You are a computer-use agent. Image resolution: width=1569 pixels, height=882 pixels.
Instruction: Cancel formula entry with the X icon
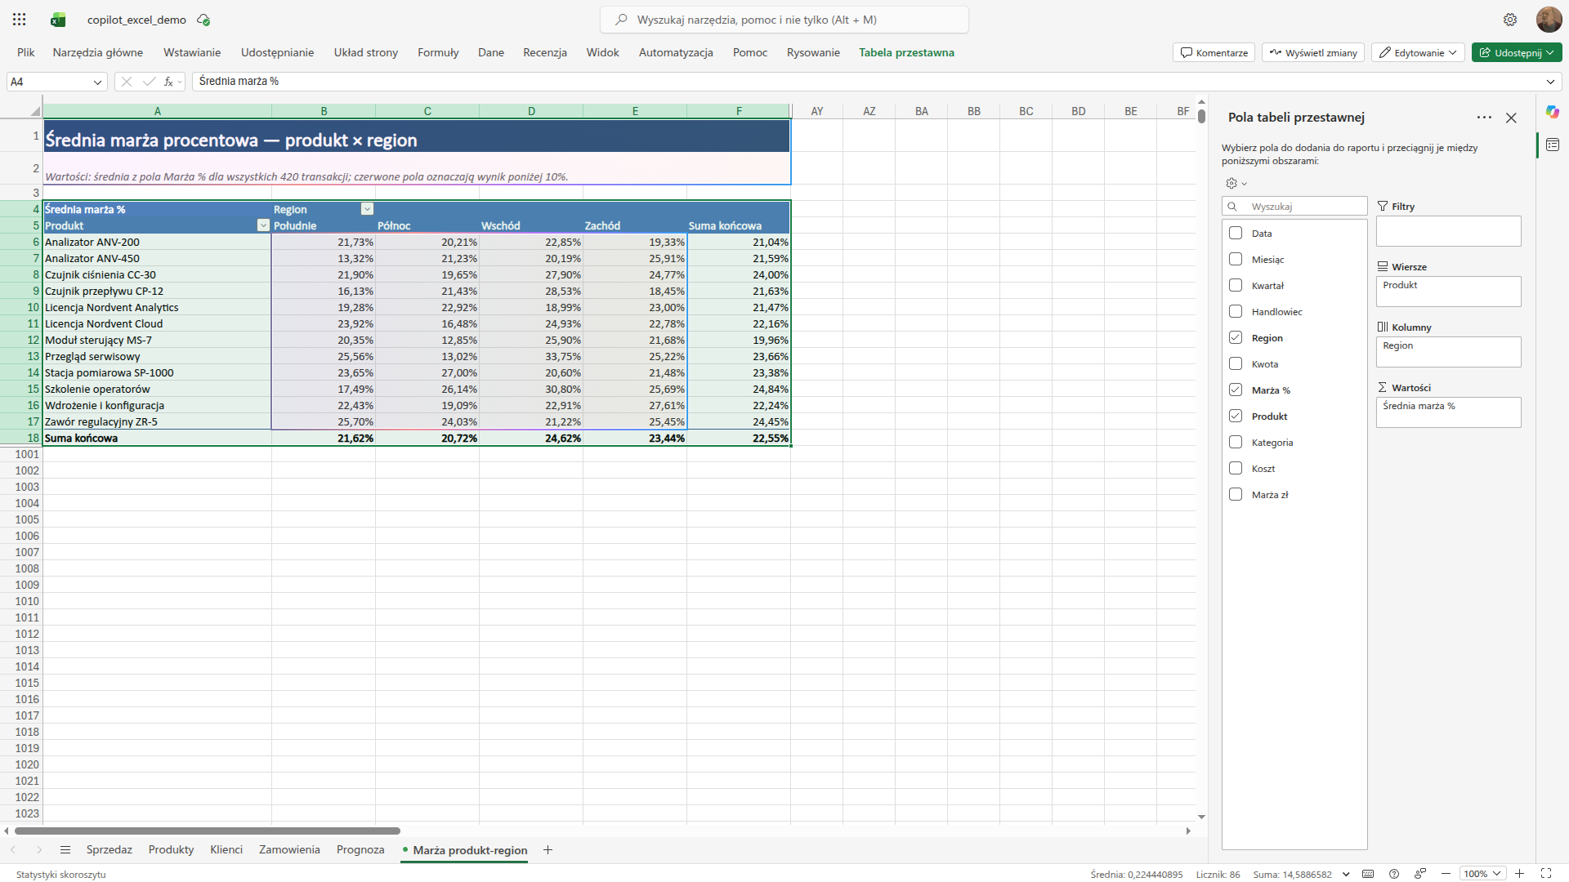[127, 82]
